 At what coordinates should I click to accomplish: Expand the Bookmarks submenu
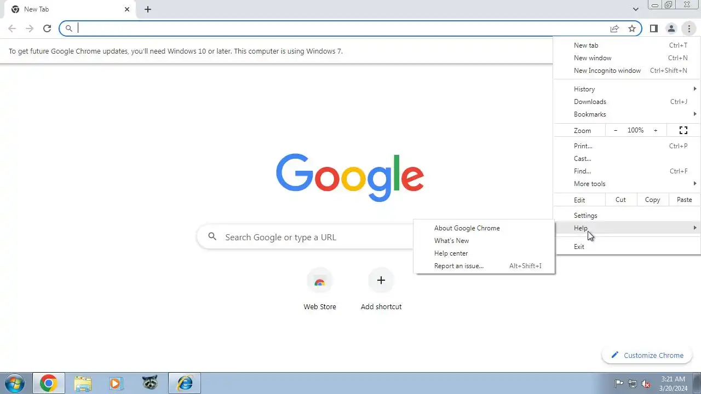pos(627,114)
